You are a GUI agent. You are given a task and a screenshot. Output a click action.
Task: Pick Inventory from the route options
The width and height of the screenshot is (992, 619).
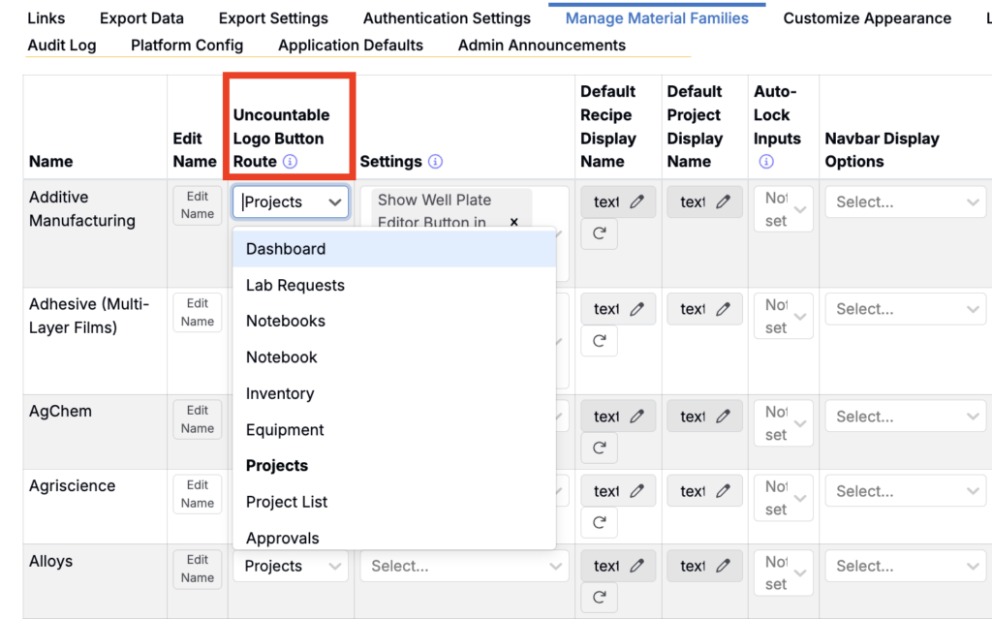pos(280,393)
